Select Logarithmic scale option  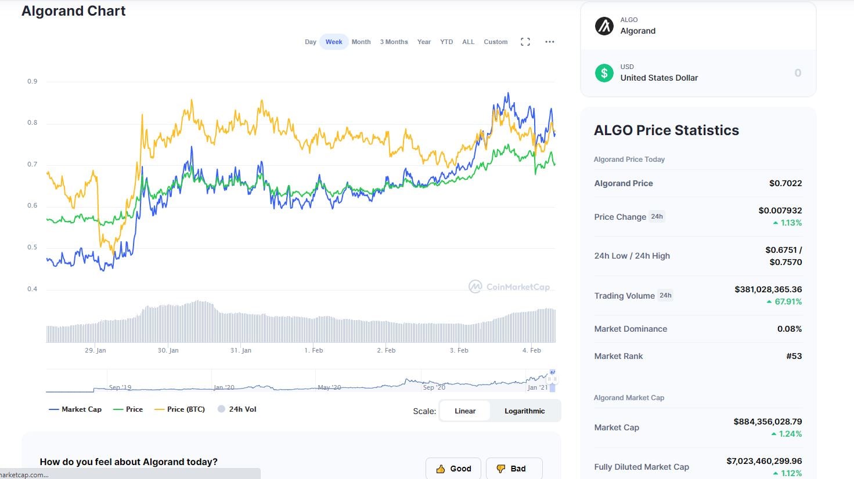coord(525,411)
